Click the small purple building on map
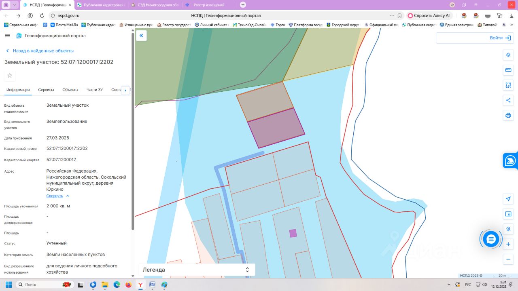Viewport: 518px width, 291px height. pos(293,233)
